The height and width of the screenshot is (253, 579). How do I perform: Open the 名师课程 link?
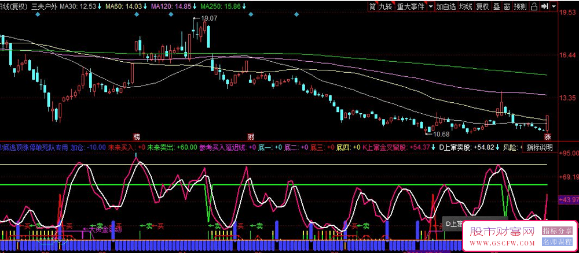[x=556, y=242]
